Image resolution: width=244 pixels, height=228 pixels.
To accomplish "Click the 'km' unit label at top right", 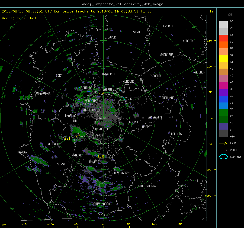I will [212, 11].
